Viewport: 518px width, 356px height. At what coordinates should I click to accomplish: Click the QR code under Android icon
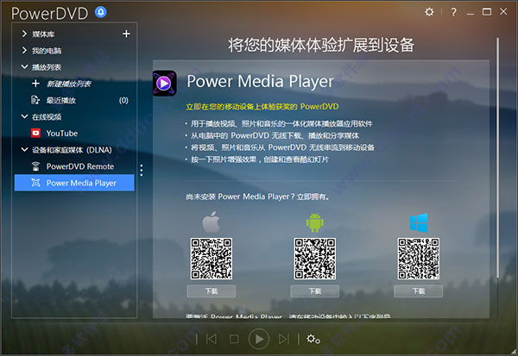coord(315,259)
